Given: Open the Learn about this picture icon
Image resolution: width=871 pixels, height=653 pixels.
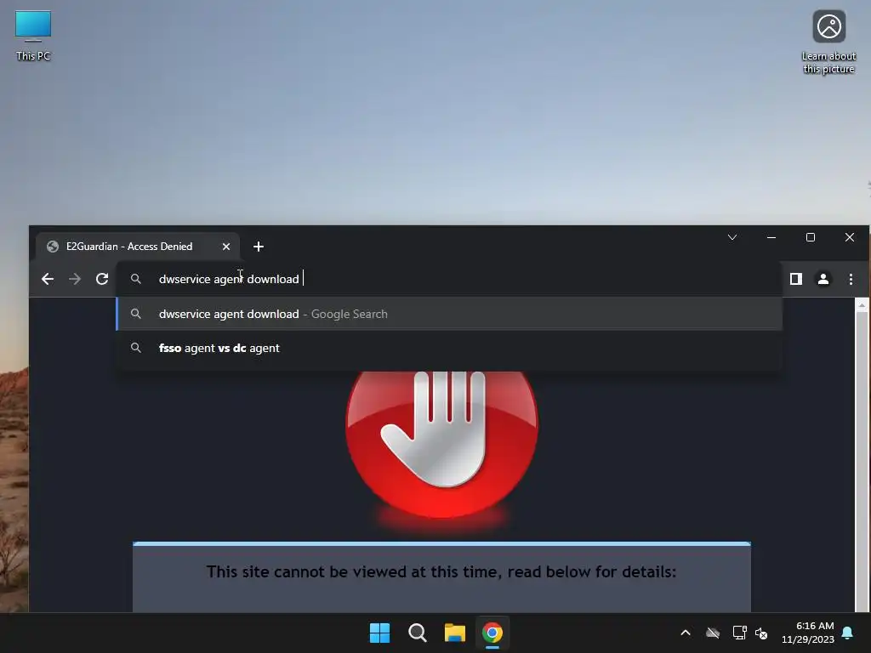Looking at the screenshot, I should pyautogui.click(x=828, y=42).
